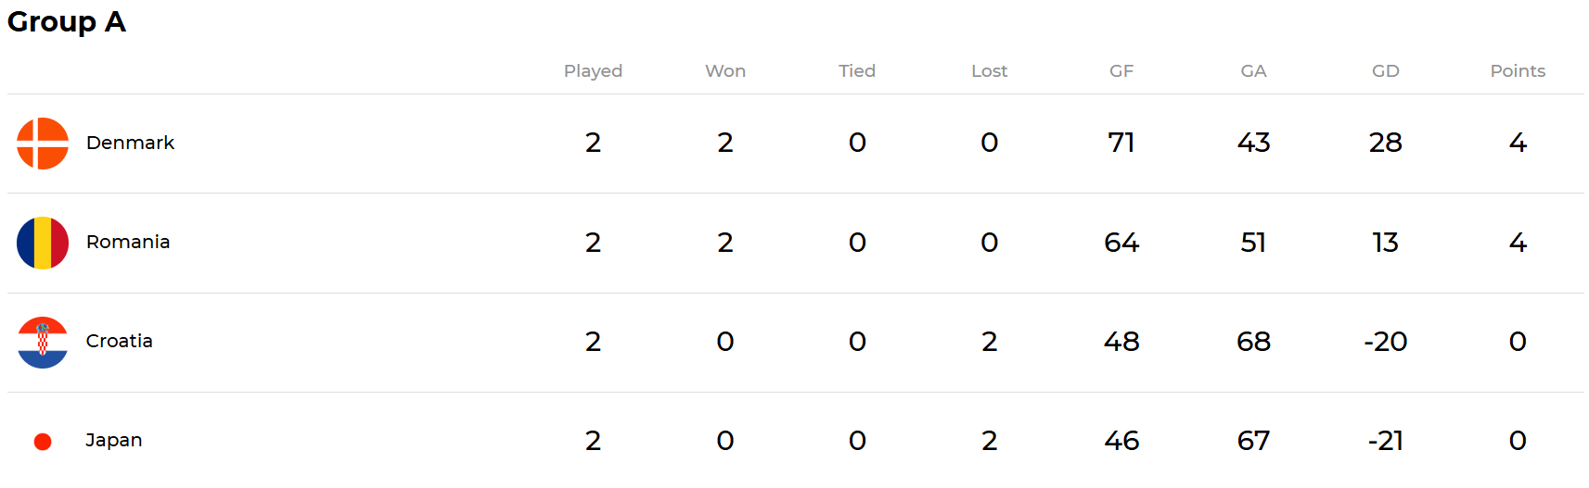The height and width of the screenshot is (488, 1589).
Task: Click the GD column header
Action: [x=1386, y=71]
